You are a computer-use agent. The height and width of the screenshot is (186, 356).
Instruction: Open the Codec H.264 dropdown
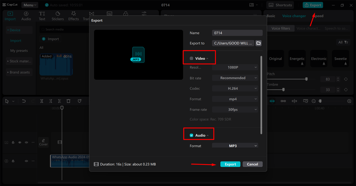pos(235,88)
